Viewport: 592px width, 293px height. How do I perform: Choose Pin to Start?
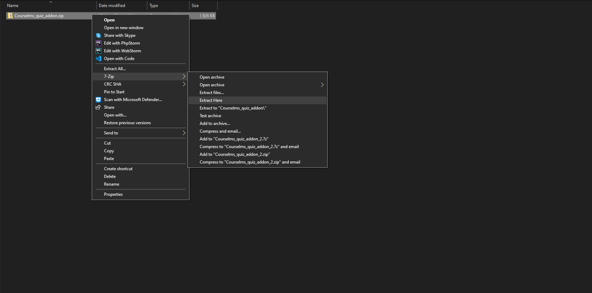(141, 92)
